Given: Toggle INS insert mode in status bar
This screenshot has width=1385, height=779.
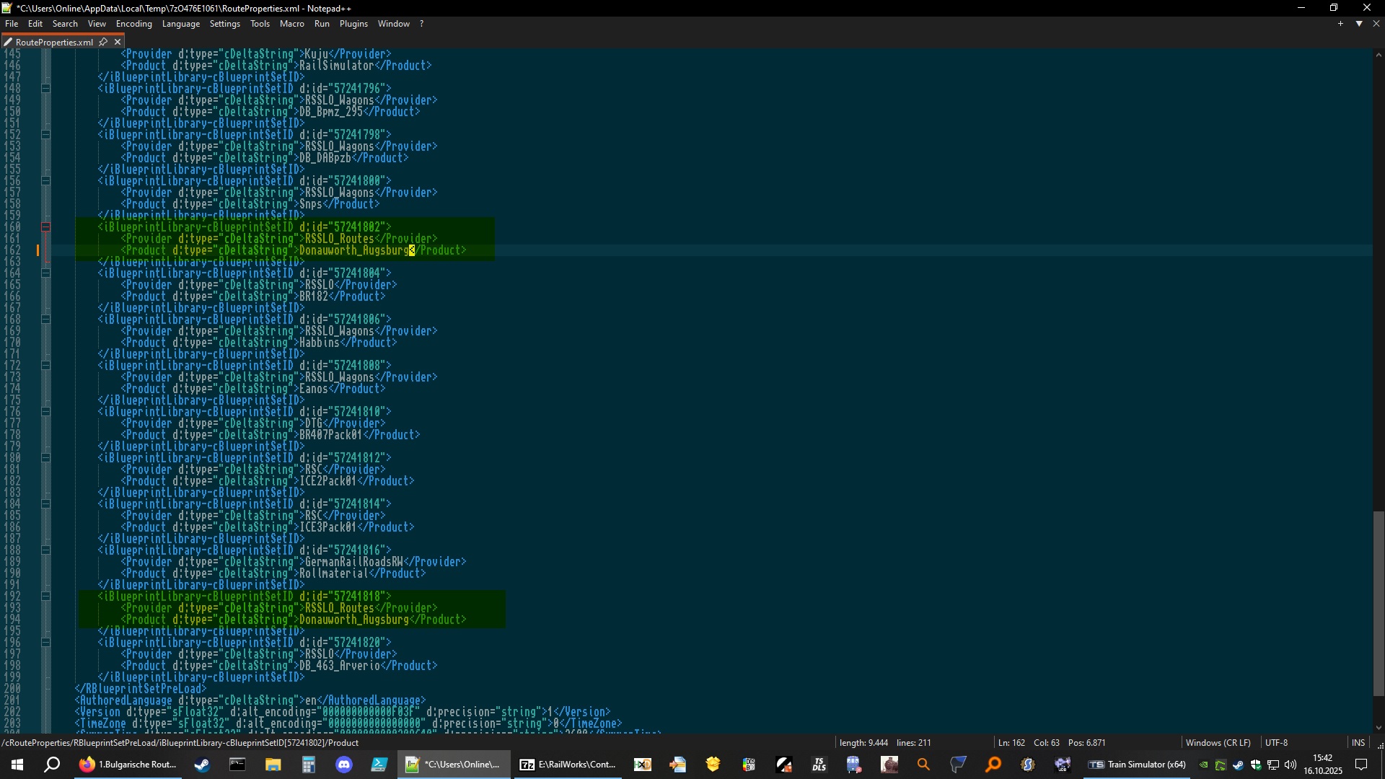Looking at the screenshot, I should [x=1358, y=743].
